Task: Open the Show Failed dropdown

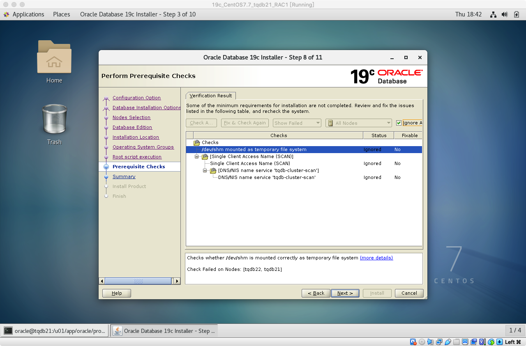Action: pos(297,123)
